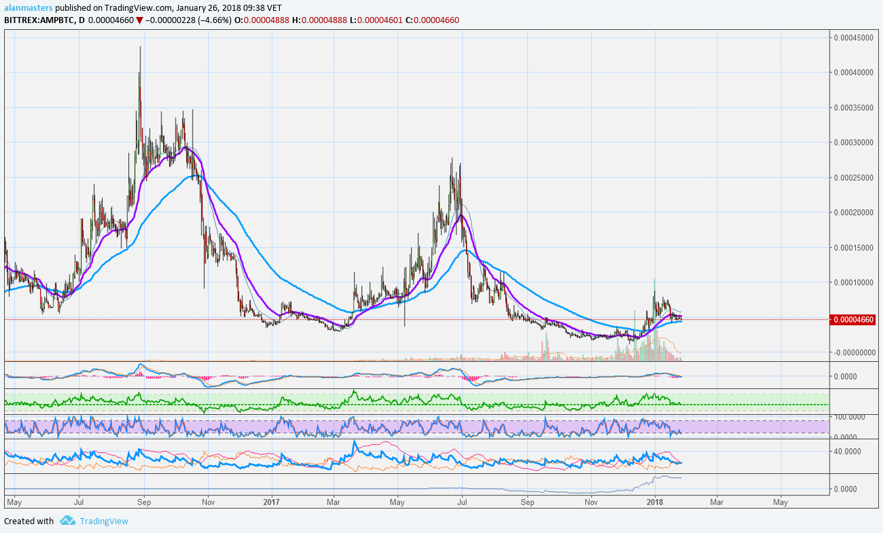Click the H:0.00004888 high value

(x=319, y=20)
